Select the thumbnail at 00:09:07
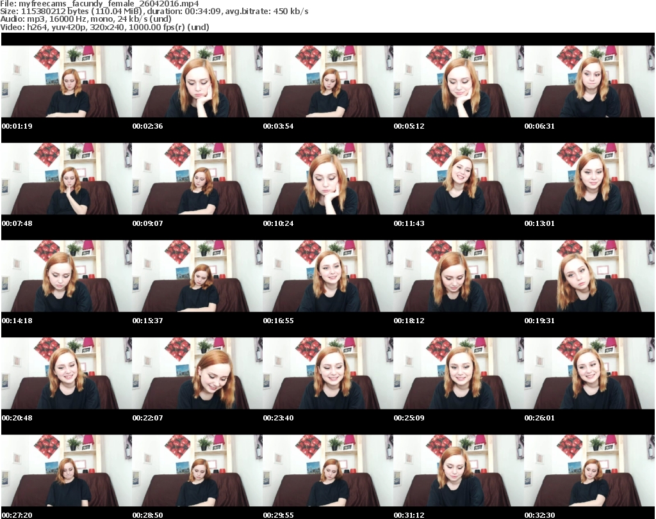This screenshot has height=519, width=656. pos(197,179)
